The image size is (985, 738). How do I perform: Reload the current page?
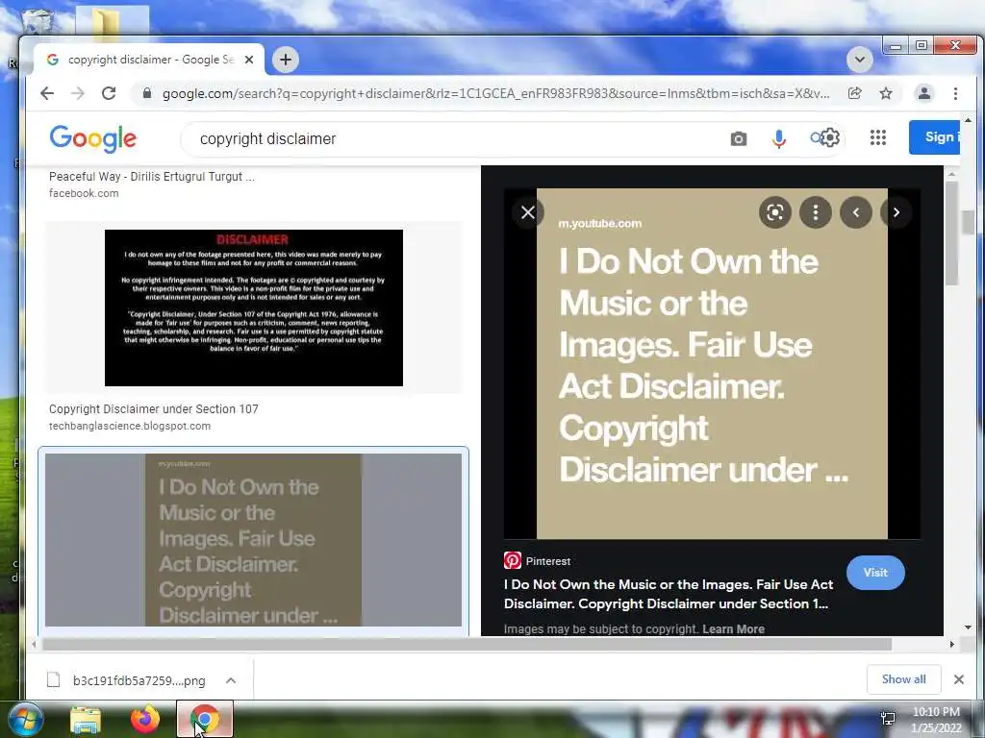coord(109,93)
